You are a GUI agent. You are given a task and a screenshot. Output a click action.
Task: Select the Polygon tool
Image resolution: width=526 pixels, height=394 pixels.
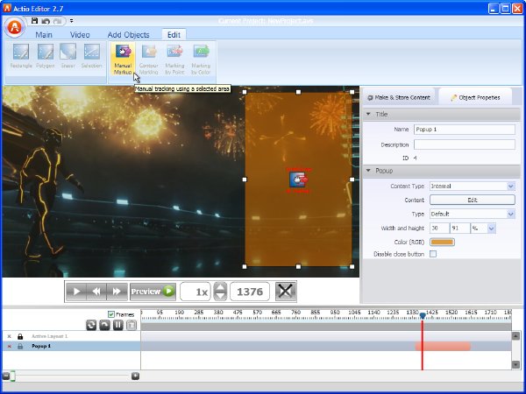46,56
